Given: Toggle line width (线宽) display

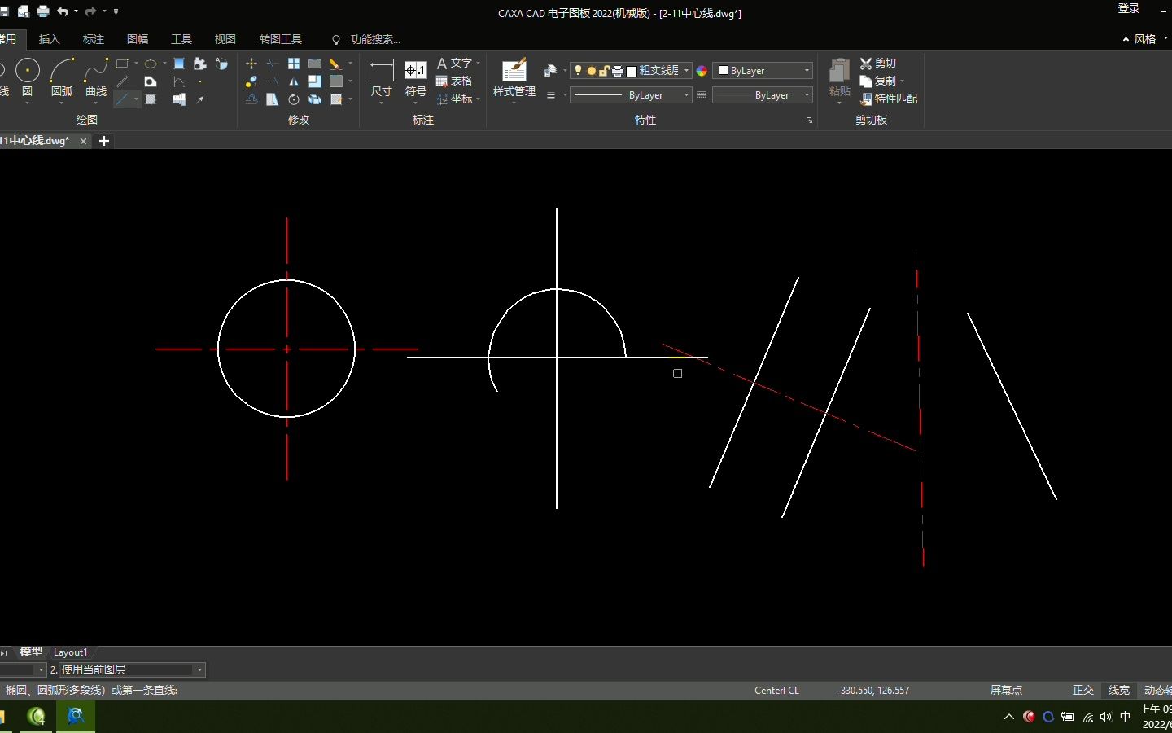Looking at the screenshot, I should click(1119, 690).
